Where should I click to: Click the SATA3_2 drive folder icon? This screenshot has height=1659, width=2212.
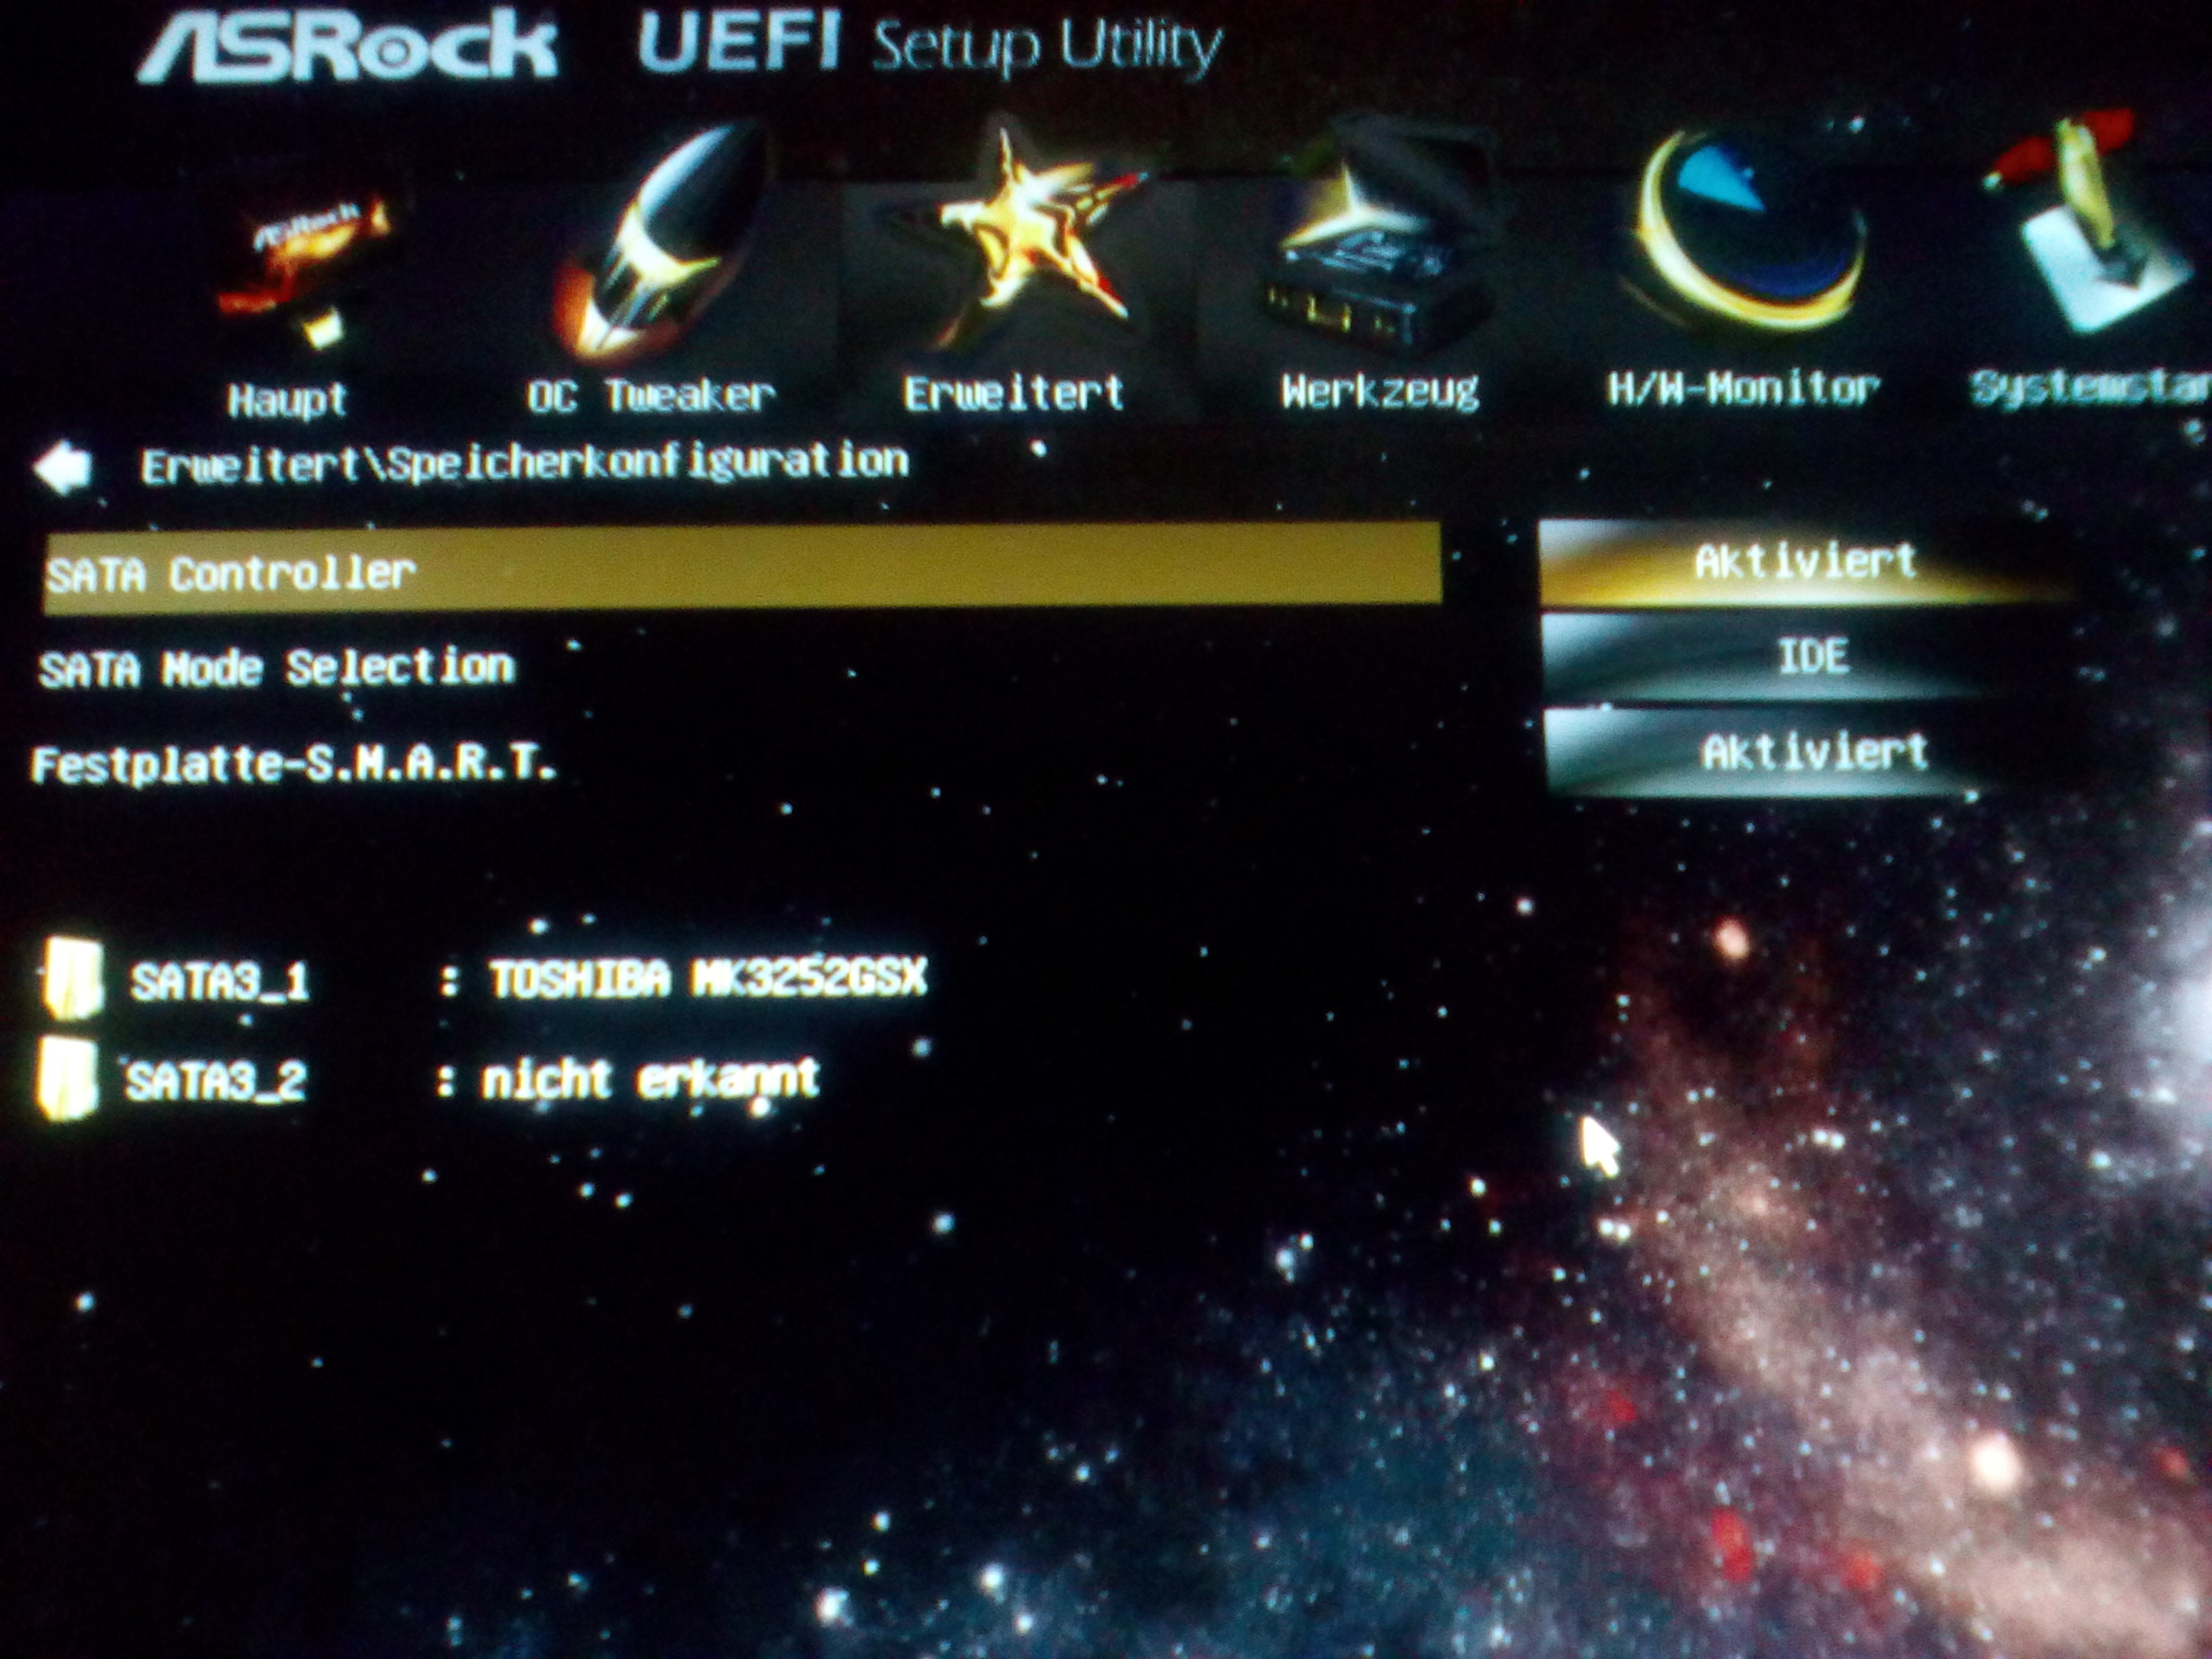pos(68,1078)
